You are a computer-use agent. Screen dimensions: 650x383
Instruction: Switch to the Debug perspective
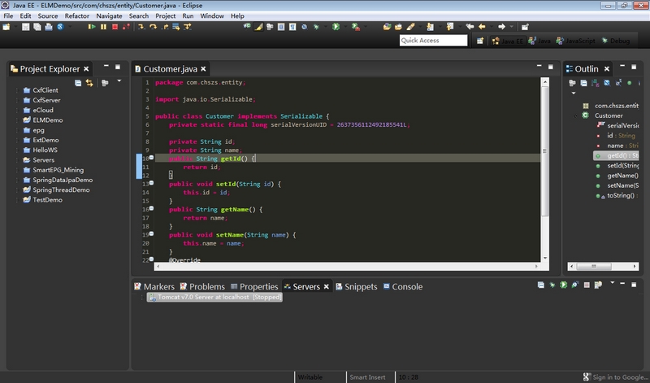pos(615,41)
